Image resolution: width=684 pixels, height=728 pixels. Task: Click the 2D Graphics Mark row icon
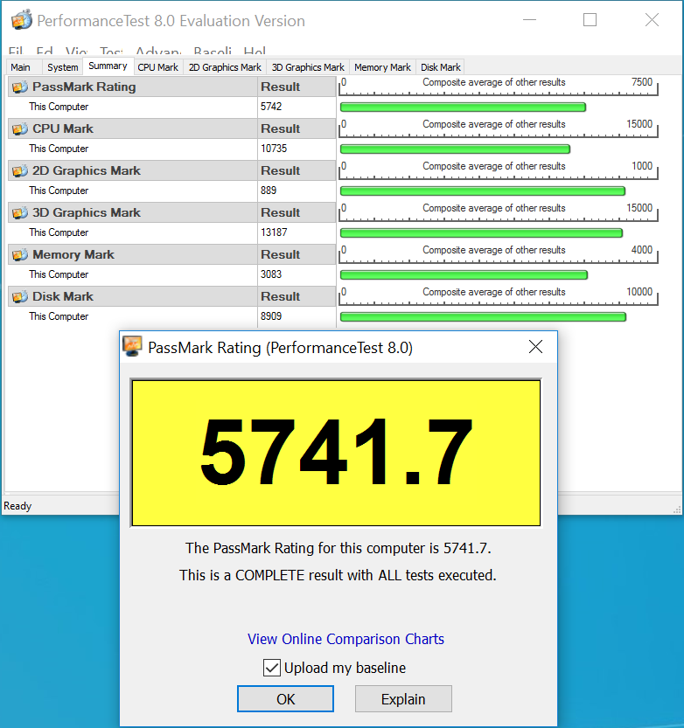(20, 171)
